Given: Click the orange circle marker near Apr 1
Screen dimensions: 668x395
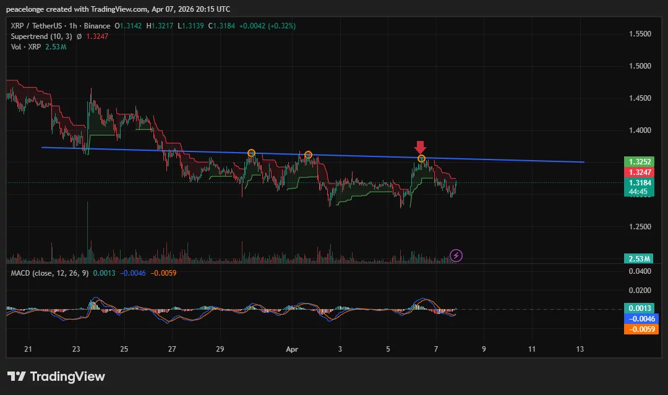Looking at the screenshot, I should point(307,153).
